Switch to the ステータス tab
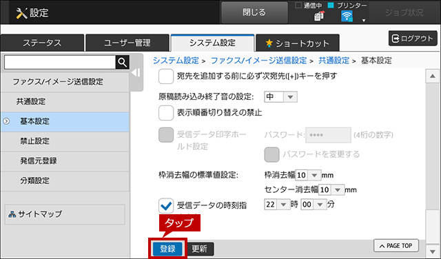The image size is (441, 259). click(x=42, y=43)
